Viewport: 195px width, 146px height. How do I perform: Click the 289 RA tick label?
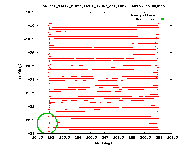[159, 137]
